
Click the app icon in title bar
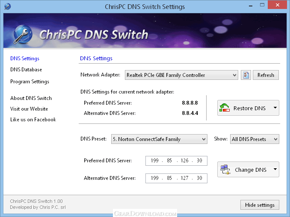(x=8, y=6)
